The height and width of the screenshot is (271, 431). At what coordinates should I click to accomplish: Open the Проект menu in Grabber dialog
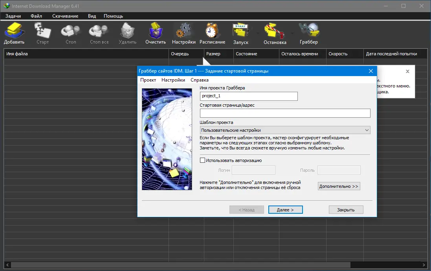click(148, 80)
